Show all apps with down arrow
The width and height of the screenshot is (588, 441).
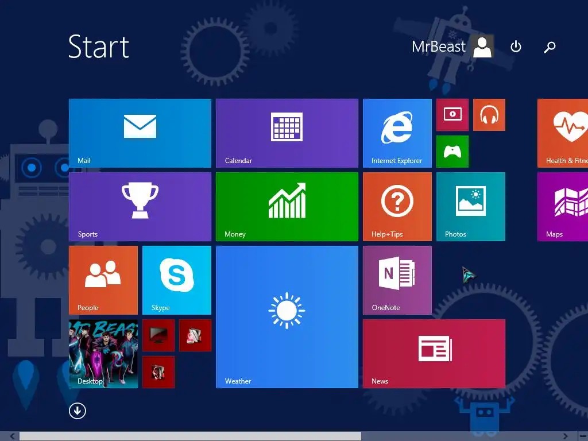pyautogui.click(x=78, y=411)
